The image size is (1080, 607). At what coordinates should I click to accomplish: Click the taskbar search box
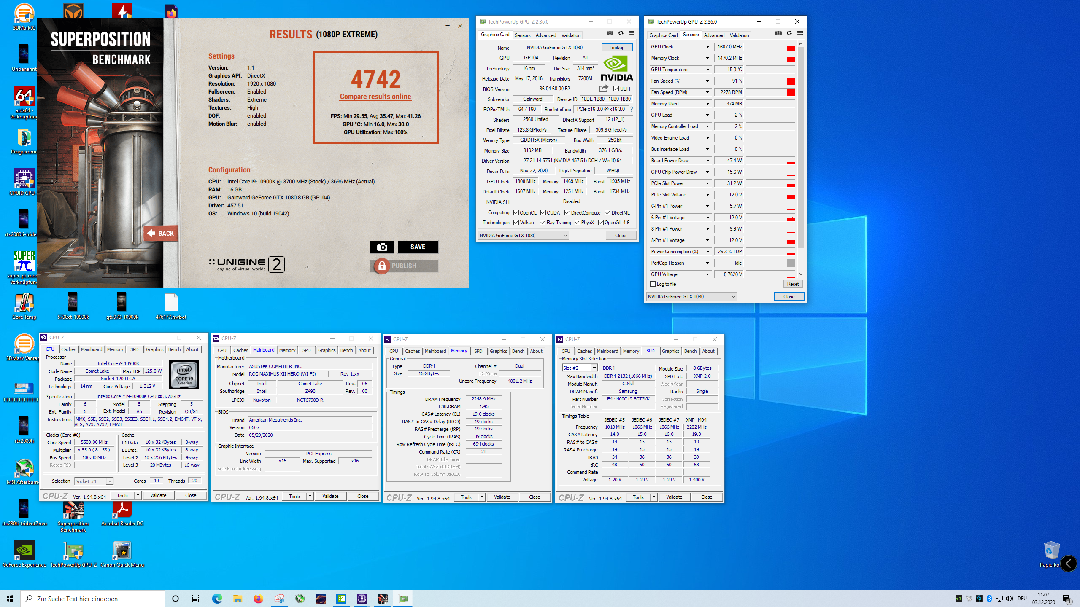point(93,599)
